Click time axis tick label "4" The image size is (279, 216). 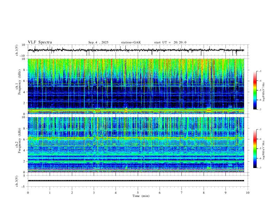pos(116,193)
